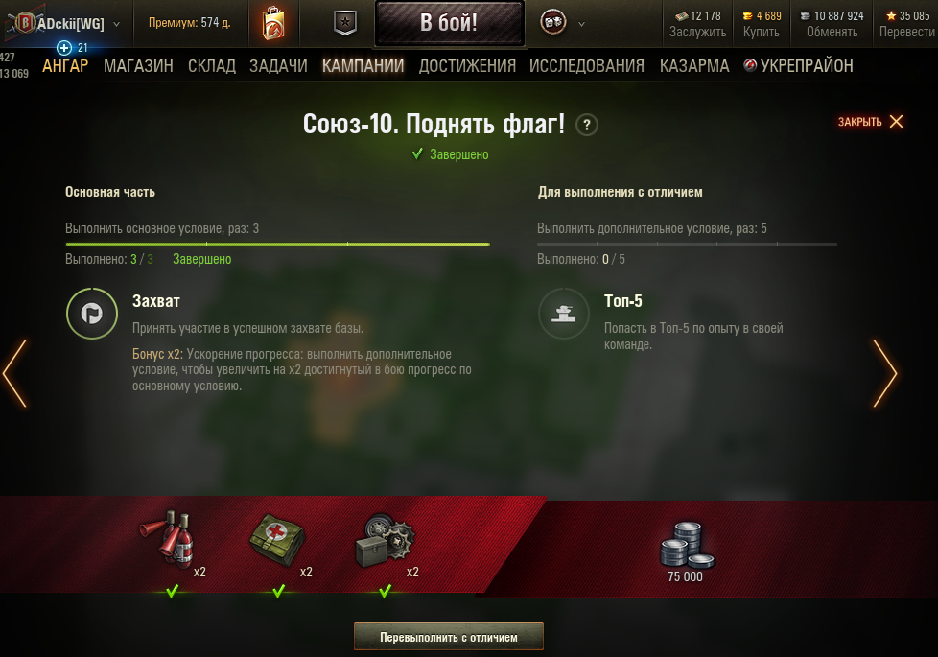Go to the previous mission arrow
The image size is (938, 657).
pos(15,374)
